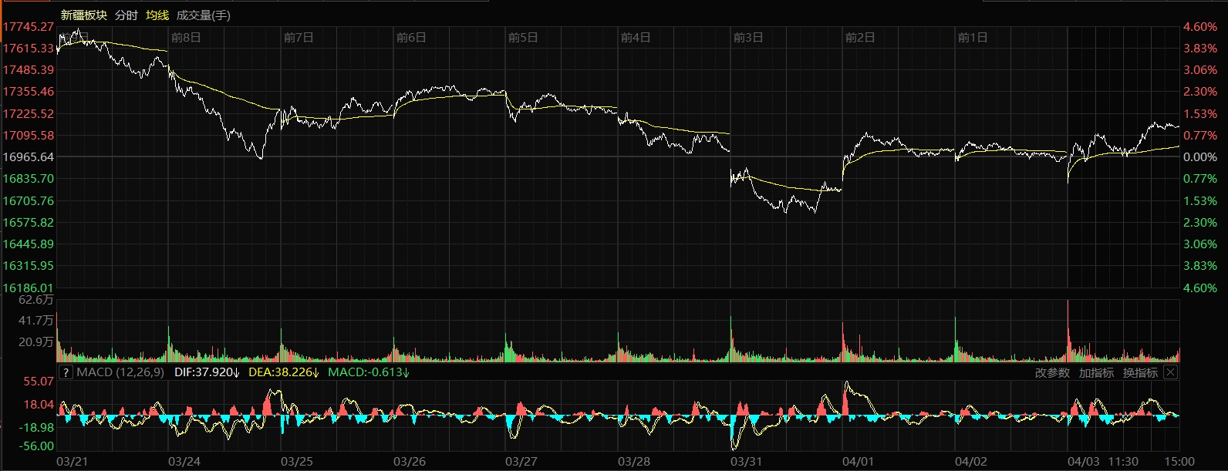This screenshot has height=471, width=1228.
Task: Click the yellow DEA value readout
Action: tap(284, 372)
